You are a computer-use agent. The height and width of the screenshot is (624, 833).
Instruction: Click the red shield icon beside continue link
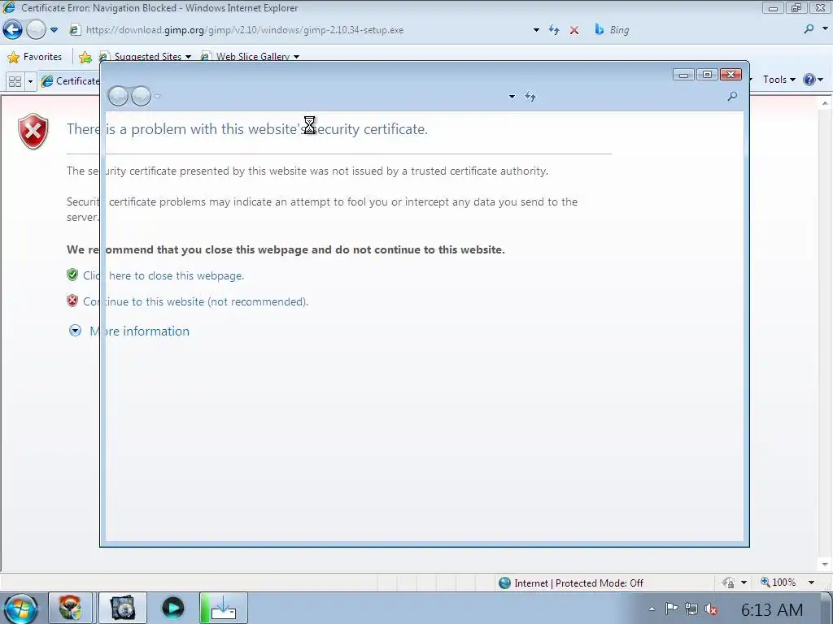point(72,301)
